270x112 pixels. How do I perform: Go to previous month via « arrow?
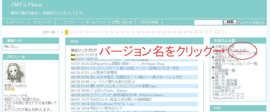tap(58, 32)
